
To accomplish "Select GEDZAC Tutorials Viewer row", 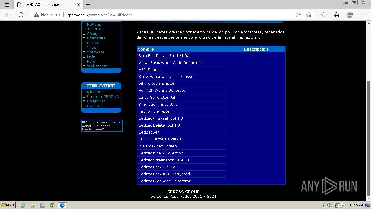I will coord(181,139).
